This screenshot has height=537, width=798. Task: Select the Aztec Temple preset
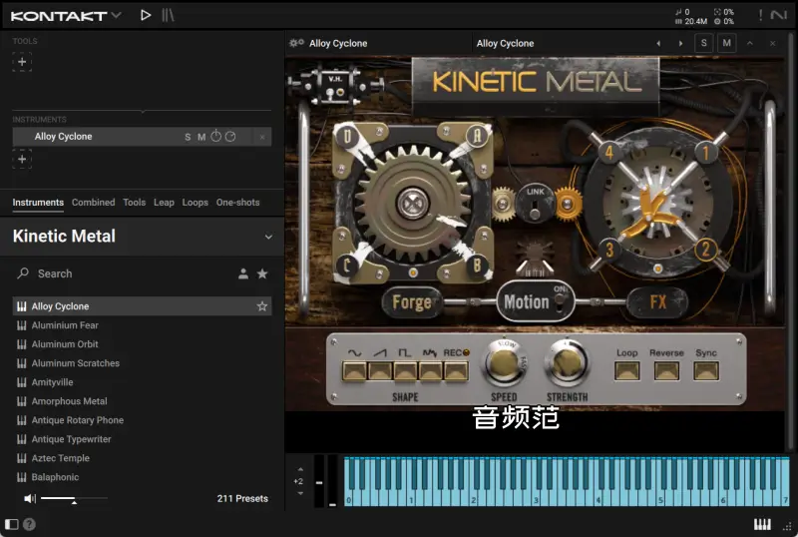coord(142,458)
